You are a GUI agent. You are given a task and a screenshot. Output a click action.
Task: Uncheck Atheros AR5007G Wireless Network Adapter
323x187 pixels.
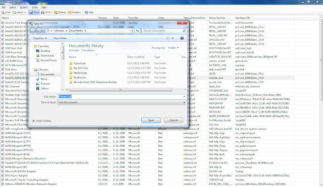[x=3, y=184]
